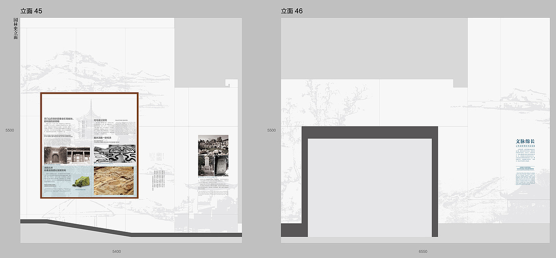Click the dark gray door frame top beam
Viewport: 556px width, 258px height.
[x=370, y=132]
